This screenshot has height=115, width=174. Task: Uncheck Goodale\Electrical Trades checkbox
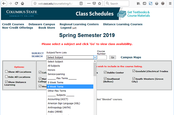coord(134,71)
